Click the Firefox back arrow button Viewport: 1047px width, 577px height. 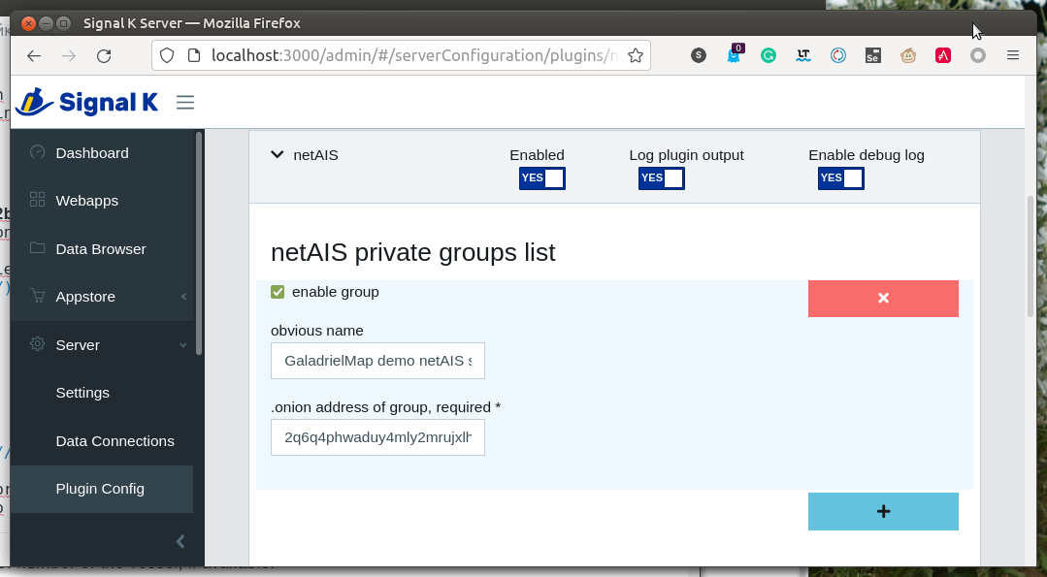[x=34, y=56]
